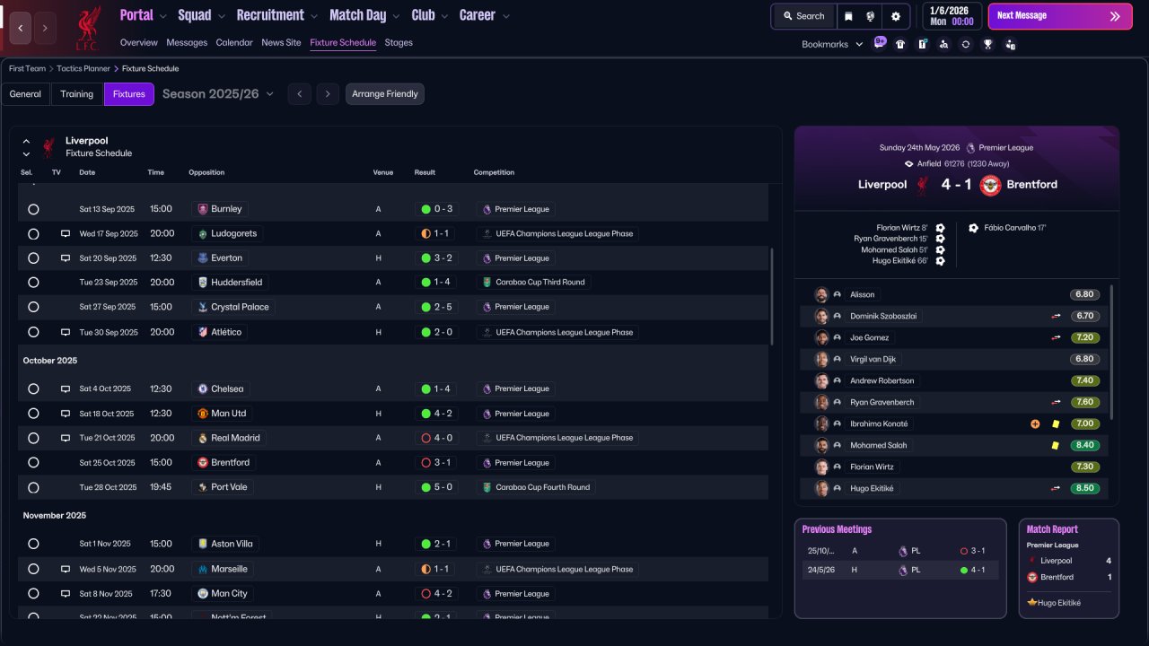Click the fixture list vertical scrollbar
This screenshot has width=1149, height=646.
click(771, 297)
